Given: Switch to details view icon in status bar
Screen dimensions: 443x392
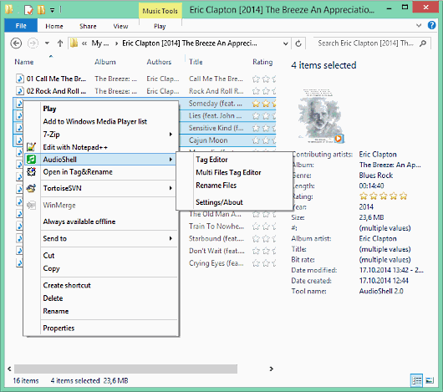Looking at the screenshot, I should point(416,380).
